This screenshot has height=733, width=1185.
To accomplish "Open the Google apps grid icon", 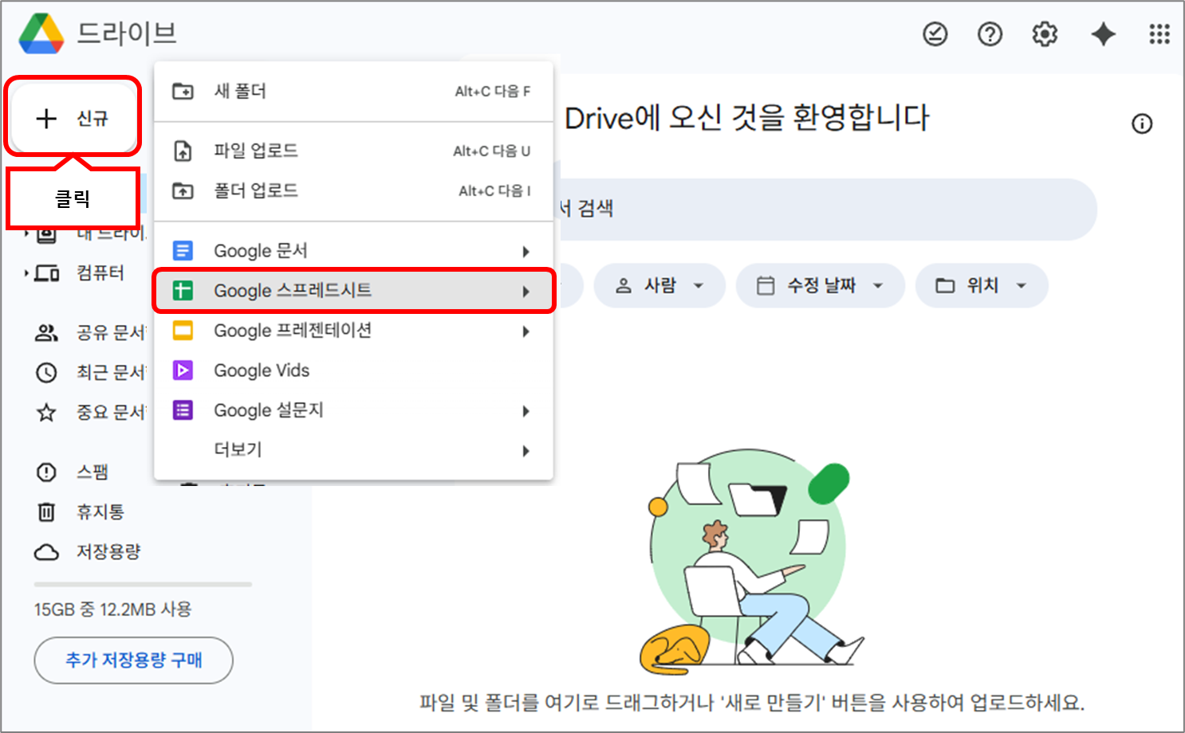I will [1159, 34].
